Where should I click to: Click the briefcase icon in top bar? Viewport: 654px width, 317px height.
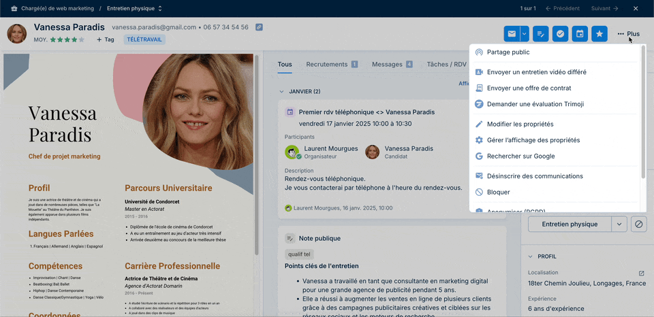point(14,8)
